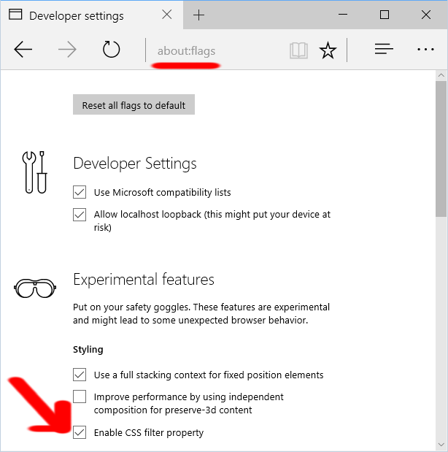Viewport: 448px width, 452px height.
Task: Click the scrollbar up arrow
Action: [x=441, y=75]
